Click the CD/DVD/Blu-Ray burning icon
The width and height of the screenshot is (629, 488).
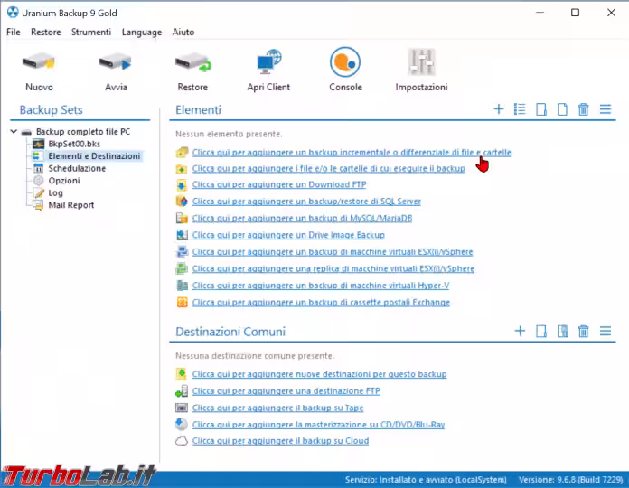(182, 424)
